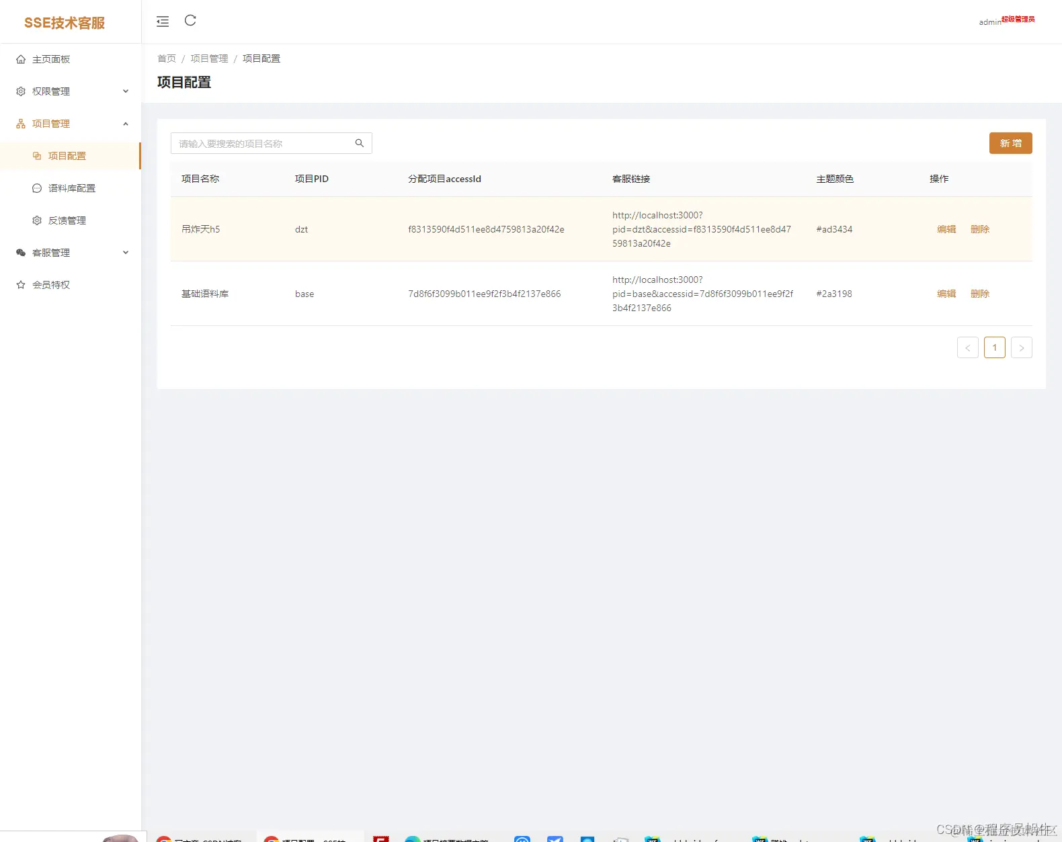Collapse the 项目管理 menu chevron
Image resolution: width=1062 pixels, height=842 pixels.
pos(126,124)
